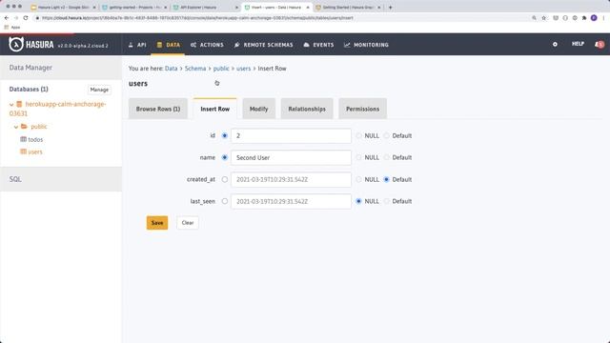
Task: Click the browser back arrow
Action: click(7, 18)
